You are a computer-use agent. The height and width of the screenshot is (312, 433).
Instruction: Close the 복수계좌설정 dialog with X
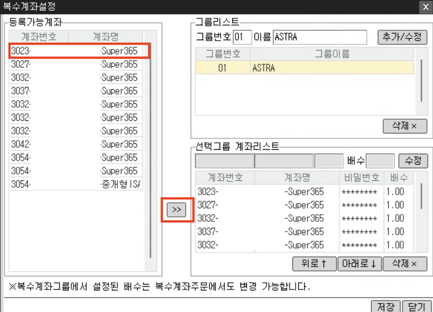[x=425, y=7]
